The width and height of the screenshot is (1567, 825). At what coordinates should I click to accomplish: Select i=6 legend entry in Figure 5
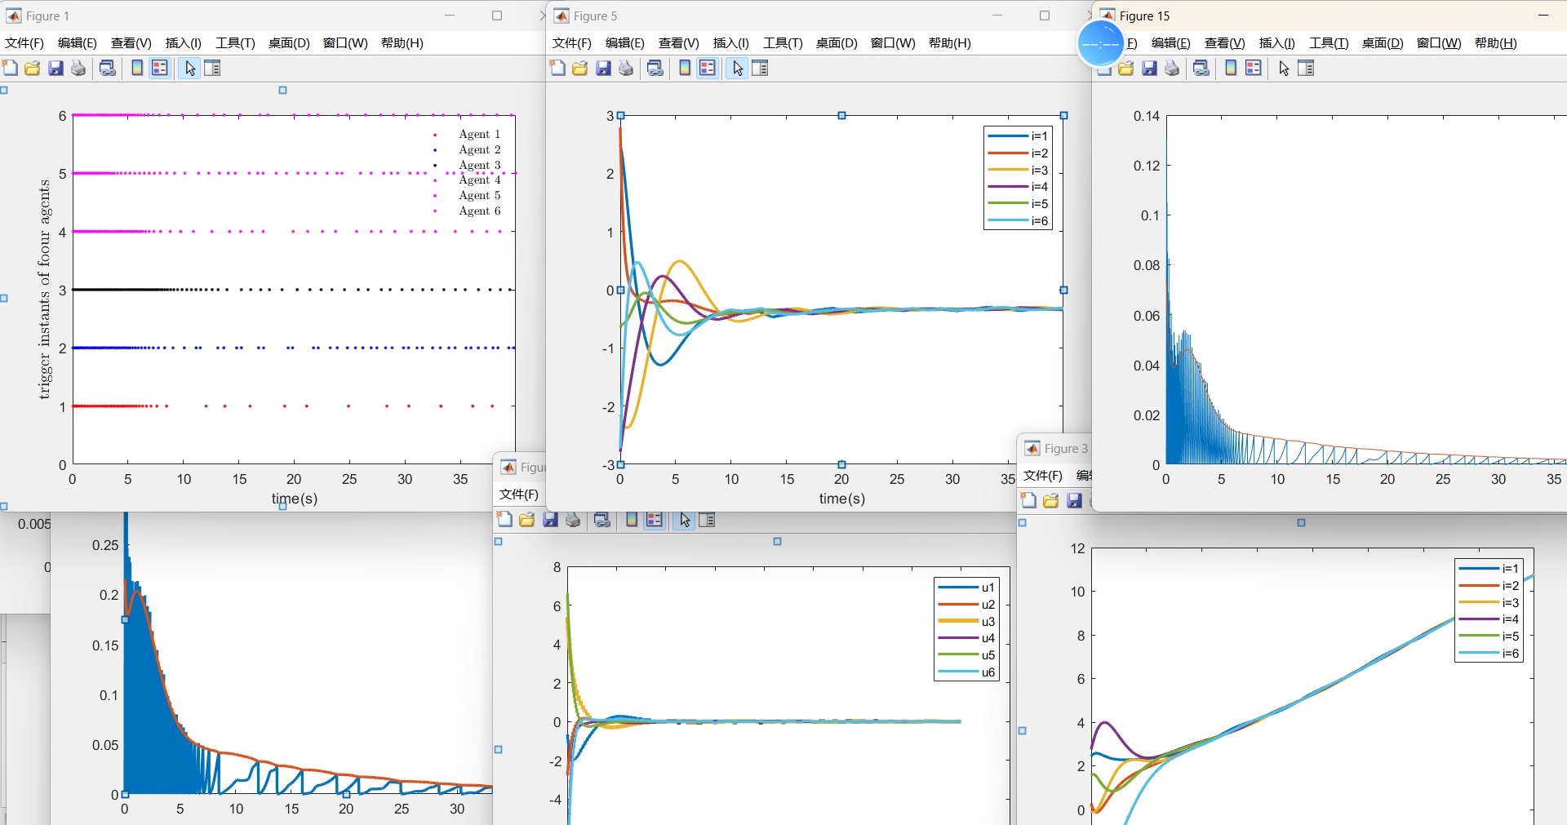click(x=1018, y=220)
